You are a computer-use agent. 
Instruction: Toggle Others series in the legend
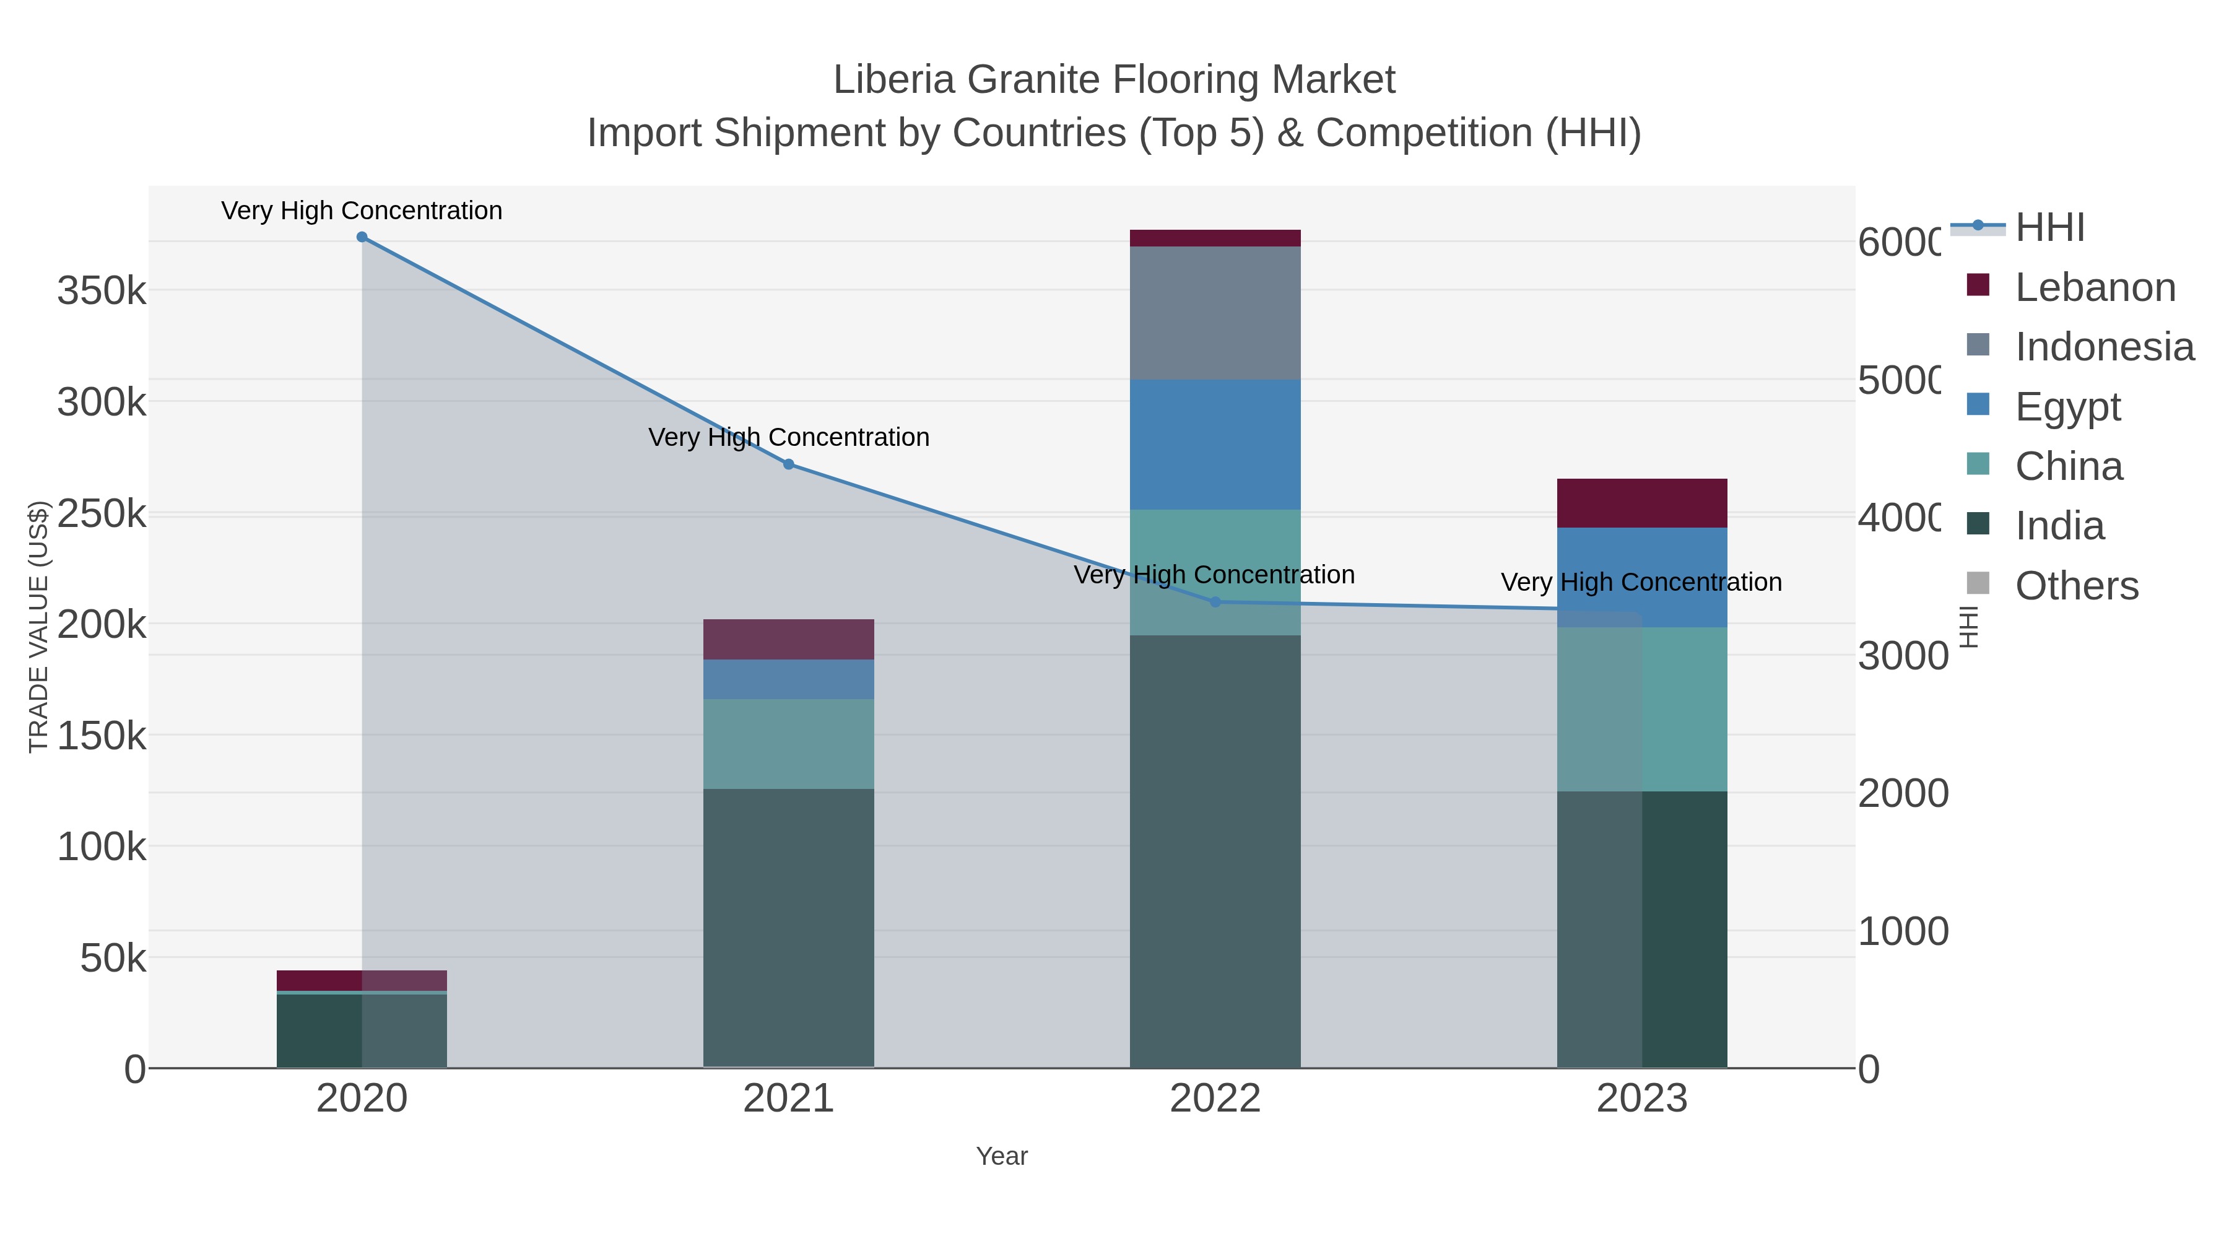point(2053,585)
